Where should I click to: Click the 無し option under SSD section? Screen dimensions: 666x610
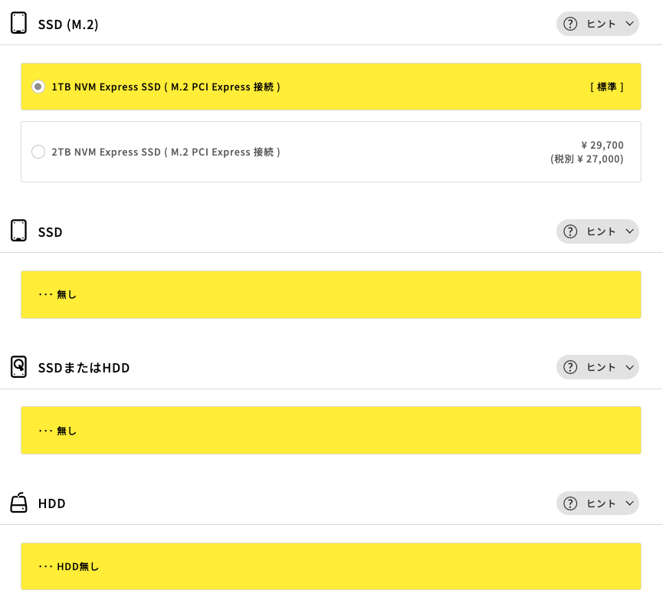(x=331, y=294)
